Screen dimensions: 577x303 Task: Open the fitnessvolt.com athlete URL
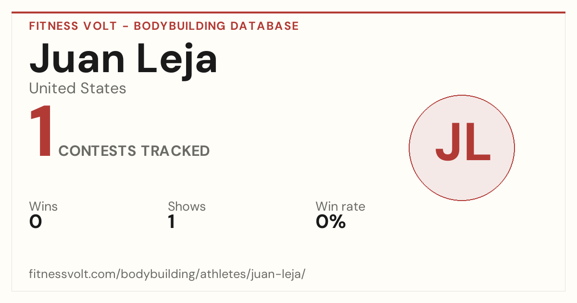pos(167,274)
